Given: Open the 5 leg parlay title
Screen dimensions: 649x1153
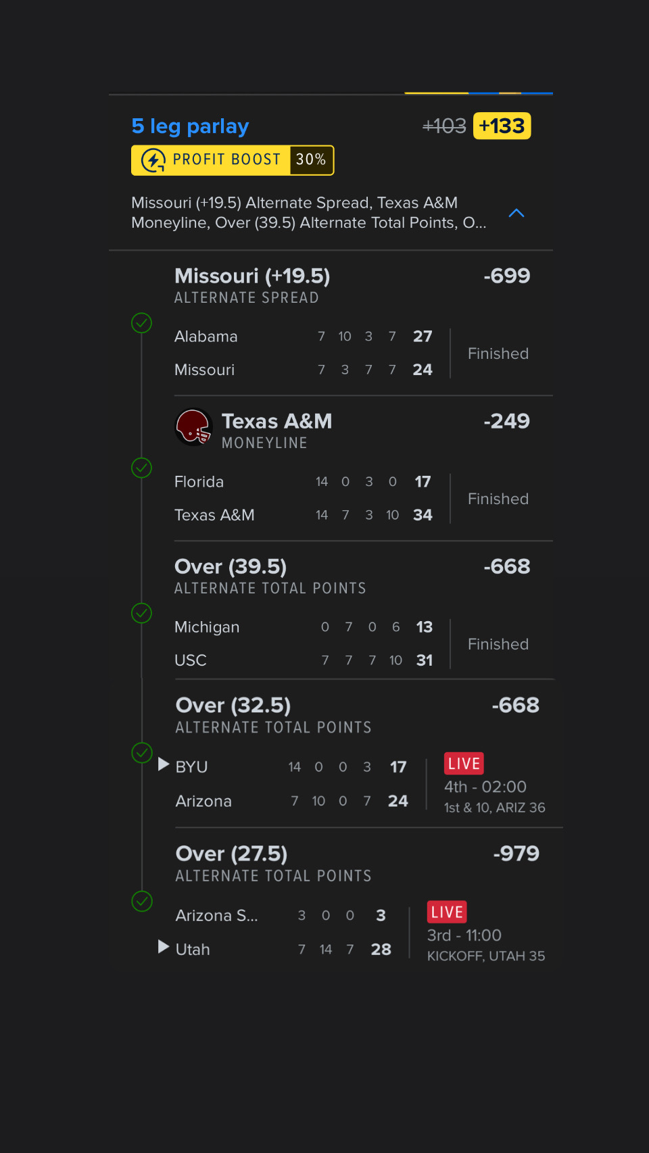Looking at the screenshot, I should (x=190, y=126).
